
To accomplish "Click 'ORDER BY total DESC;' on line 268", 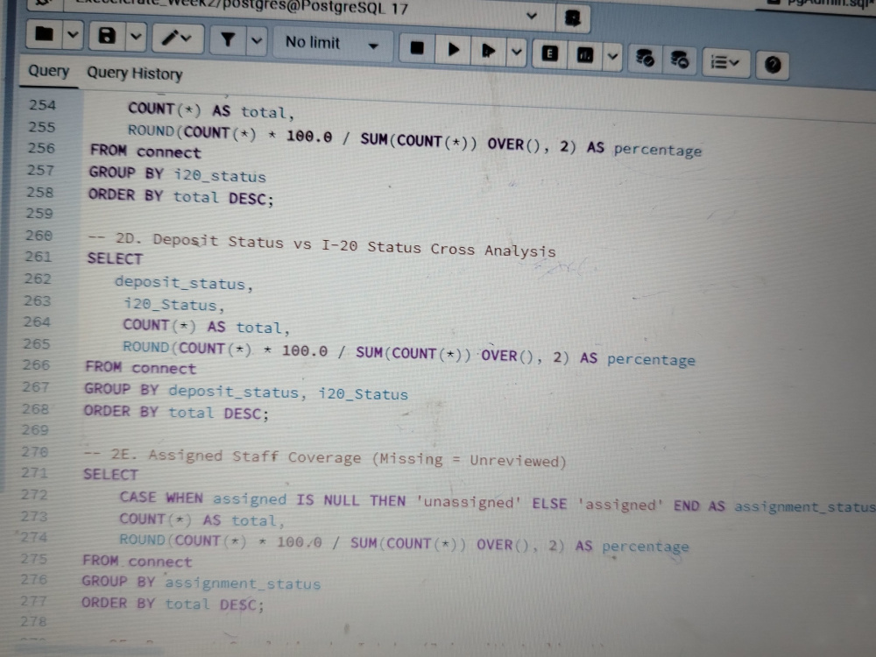I will pos(176,413).
